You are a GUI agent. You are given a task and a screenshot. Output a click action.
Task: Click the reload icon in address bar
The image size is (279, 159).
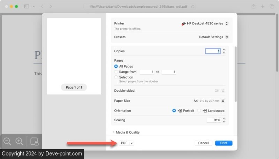tap(193, 7)
